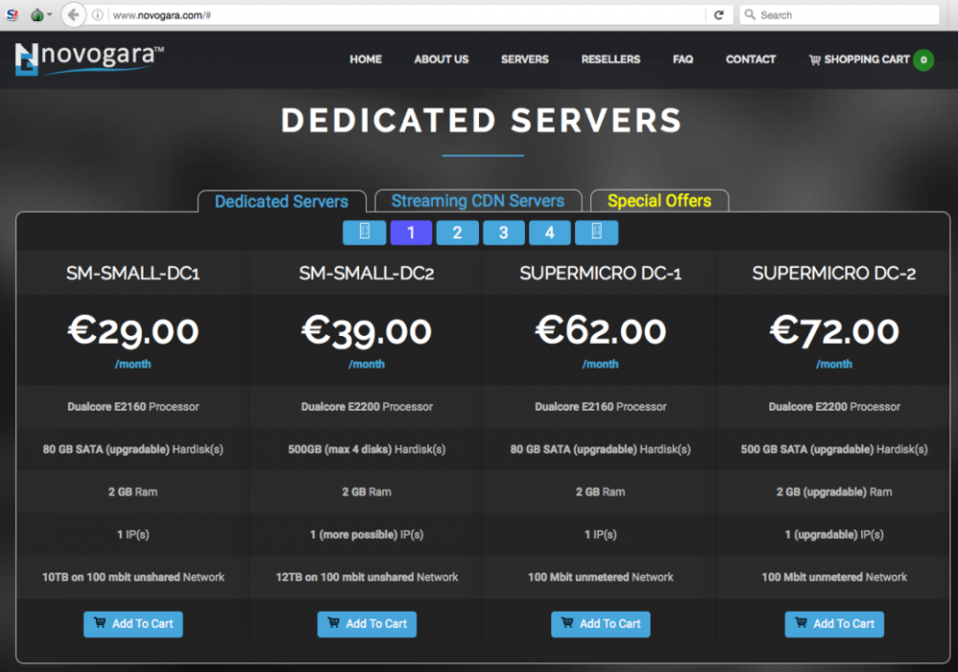Select pagination page 1
The width and height of the screenshot is (958, 672).
click(x=411, y=233)
